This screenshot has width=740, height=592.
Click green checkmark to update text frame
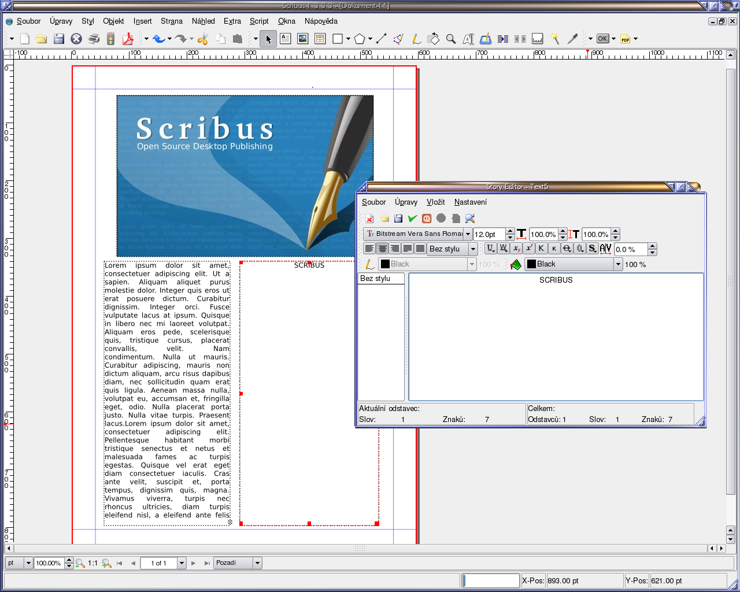click(412, 219)
